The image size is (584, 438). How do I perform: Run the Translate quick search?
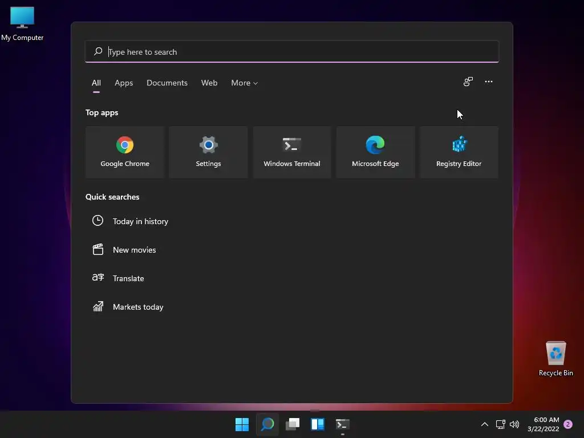pos(128,278)
